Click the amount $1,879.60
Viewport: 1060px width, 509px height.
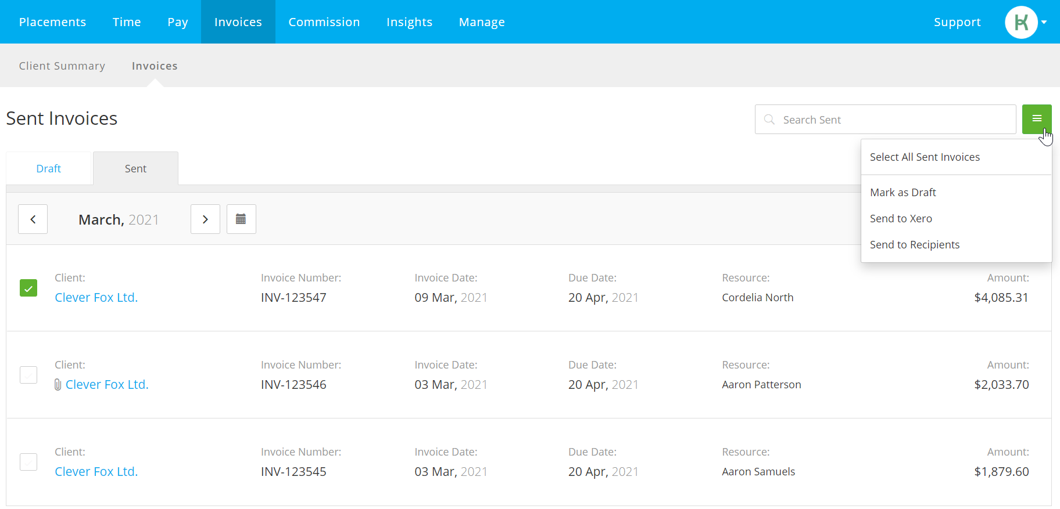1001,472
